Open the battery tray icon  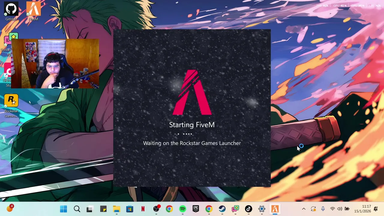pos(347,209)
